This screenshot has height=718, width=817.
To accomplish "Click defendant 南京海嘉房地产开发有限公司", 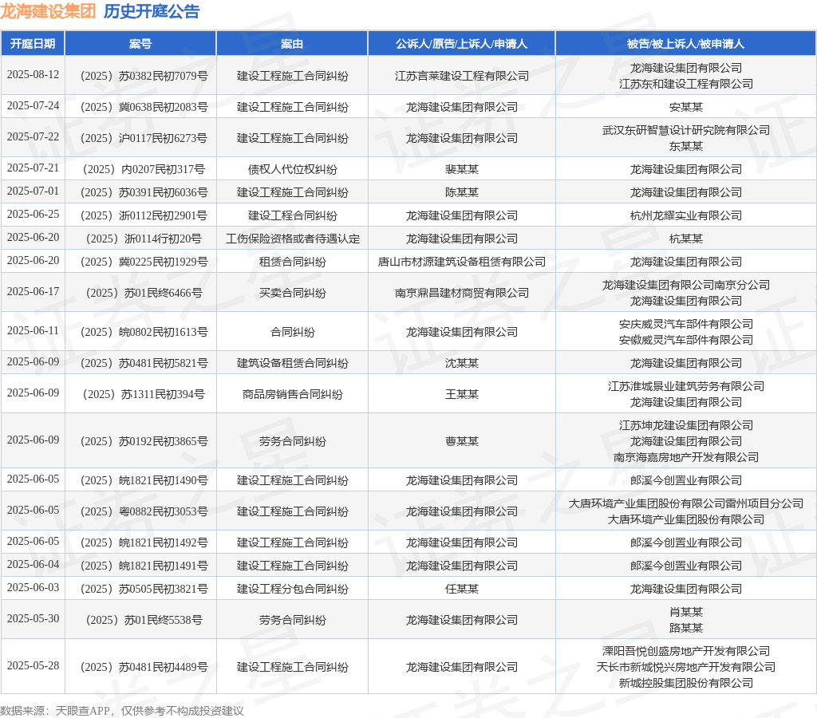I will [685, 457].
